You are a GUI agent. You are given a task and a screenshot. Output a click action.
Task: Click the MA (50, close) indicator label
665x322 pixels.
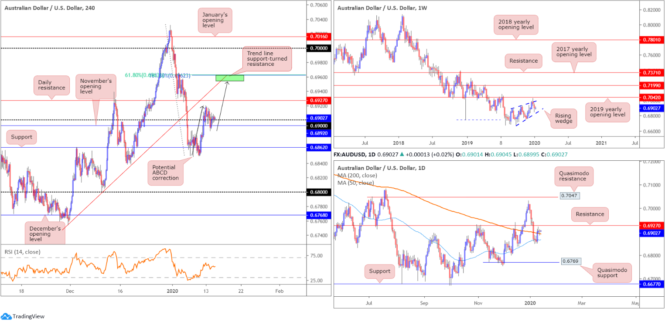click(356, 183)
